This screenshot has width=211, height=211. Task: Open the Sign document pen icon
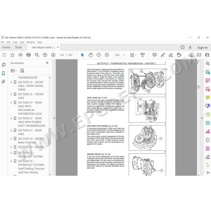tap(171, 55)
